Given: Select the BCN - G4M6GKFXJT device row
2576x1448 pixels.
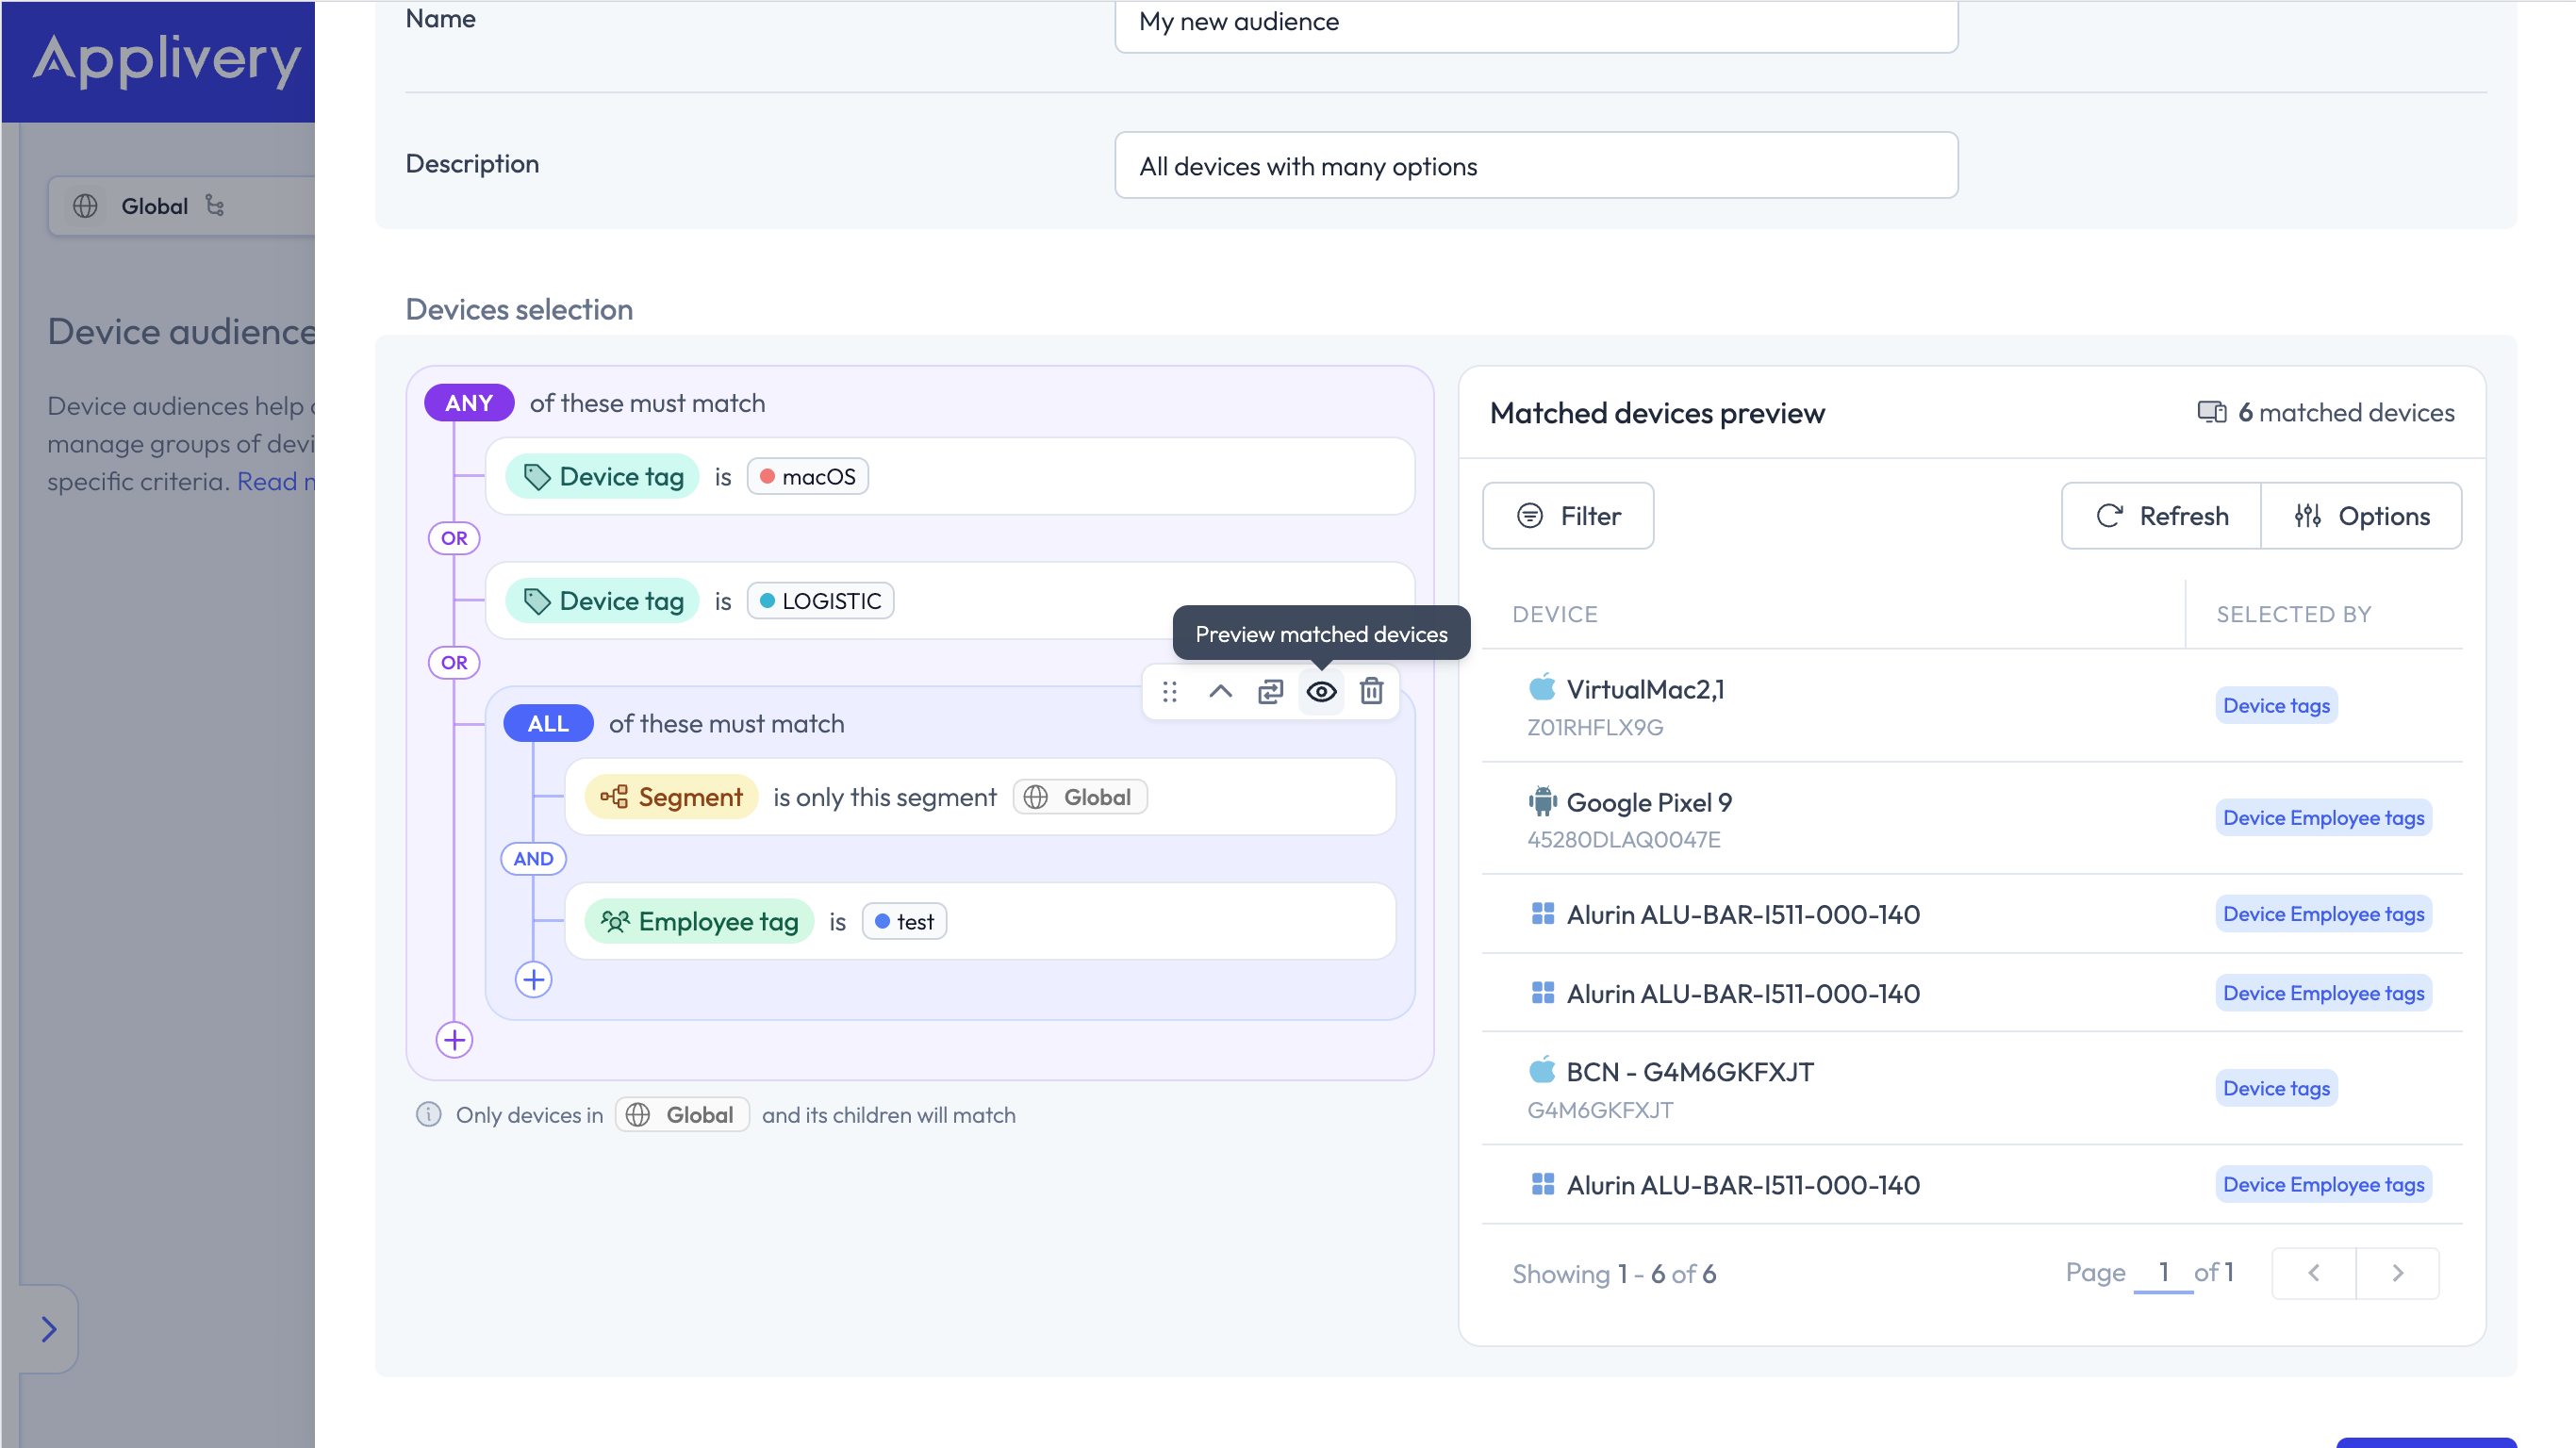Looking at the screenshot, I should [x=1972, y=1088].
